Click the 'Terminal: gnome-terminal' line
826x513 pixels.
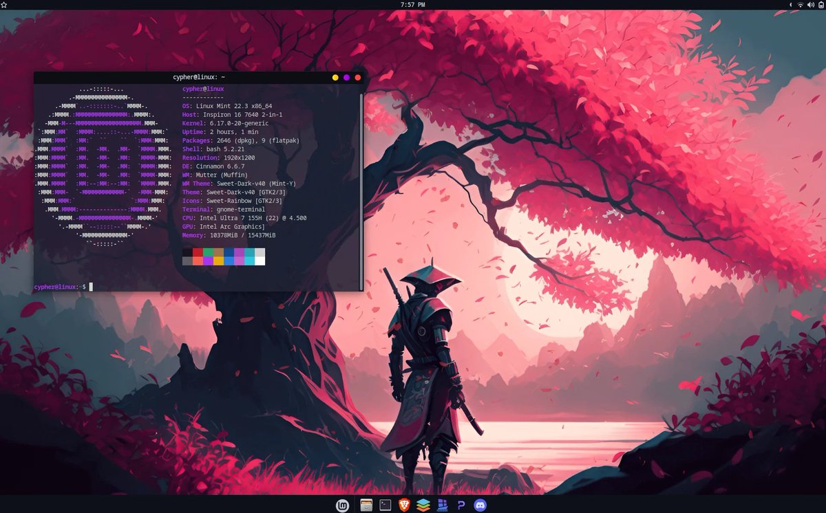tap(224, 209)
